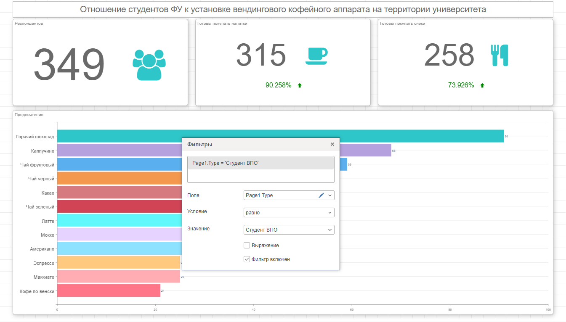Click the 90.258% drinks percentage
Screen dimensions: 566x322
[278, 85]
